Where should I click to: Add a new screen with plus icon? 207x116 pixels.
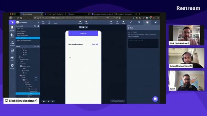coord(38,26)
